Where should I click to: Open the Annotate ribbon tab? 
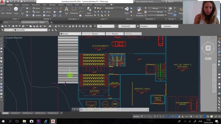tap(26, 5)
